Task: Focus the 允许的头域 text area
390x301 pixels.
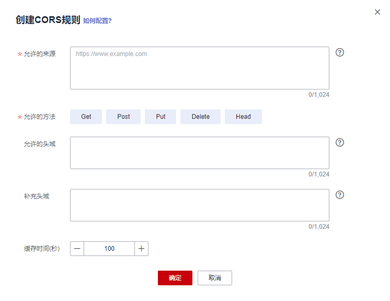Action: tap(200, 153)
